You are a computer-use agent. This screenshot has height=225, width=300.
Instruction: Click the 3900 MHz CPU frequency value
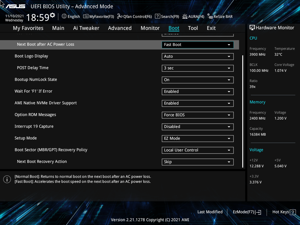pos(258,54)
